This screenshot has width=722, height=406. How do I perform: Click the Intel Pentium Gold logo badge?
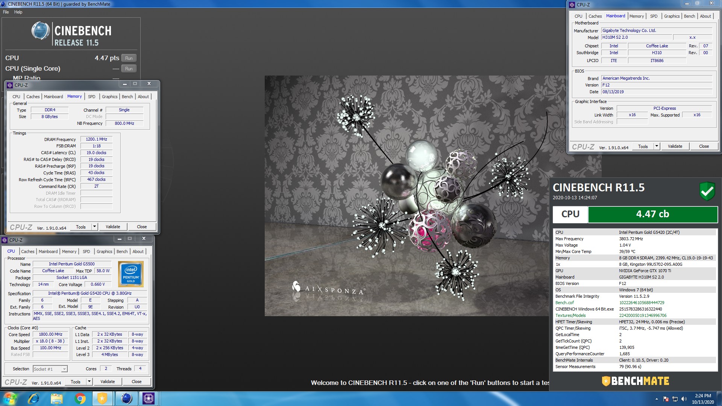[131, 274]
